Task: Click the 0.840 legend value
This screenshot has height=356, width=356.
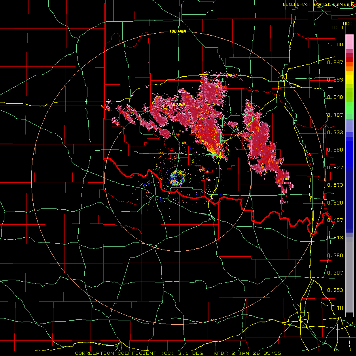Action: click(x=335, y=97)
